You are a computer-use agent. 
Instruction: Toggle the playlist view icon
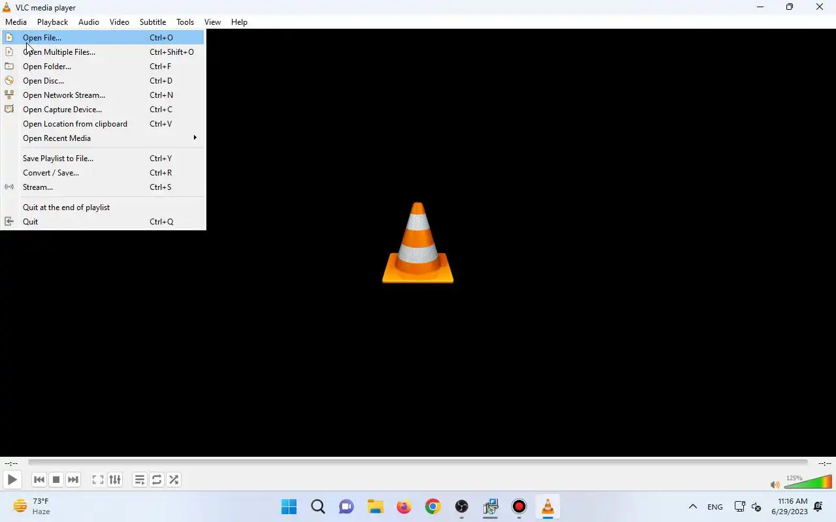(140, 480)
